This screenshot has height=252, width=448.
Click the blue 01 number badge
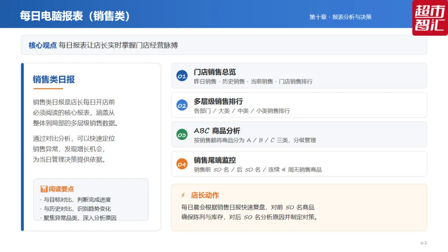point(182,76)
